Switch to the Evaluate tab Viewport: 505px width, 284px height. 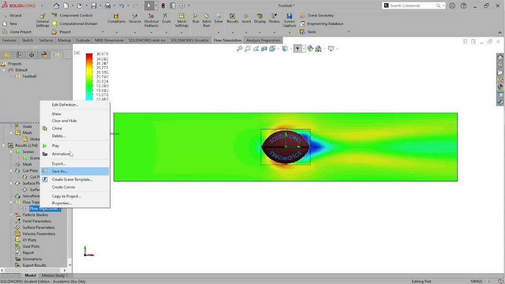pos(83,40)
